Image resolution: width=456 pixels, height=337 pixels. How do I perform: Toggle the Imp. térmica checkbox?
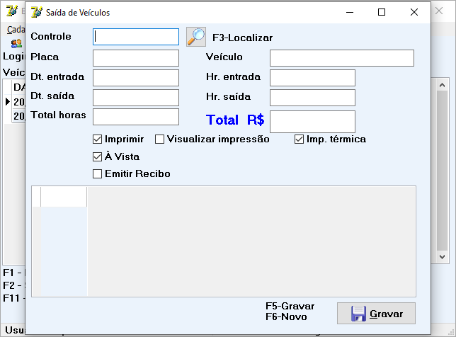pyautogui.click(x=299, y=139)
